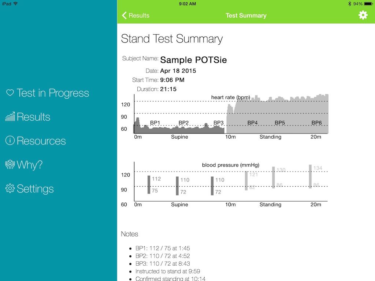Tap the back chevron beside Results
The image size is (375, 281).
(124, 15)
